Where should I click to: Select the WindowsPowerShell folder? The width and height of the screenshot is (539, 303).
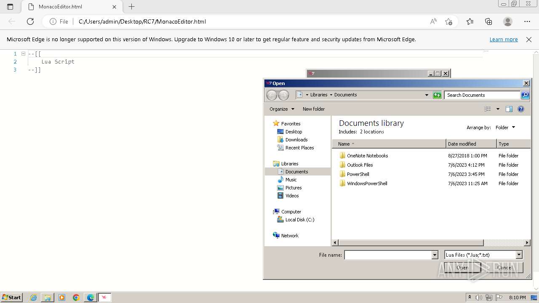(367, 183)
